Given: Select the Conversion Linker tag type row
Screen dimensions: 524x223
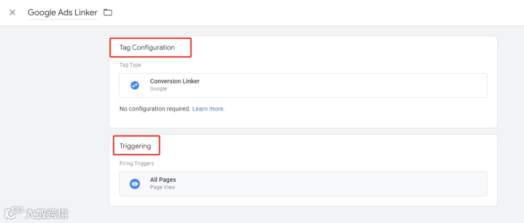Looking at the screenshot, I should 303,85.
